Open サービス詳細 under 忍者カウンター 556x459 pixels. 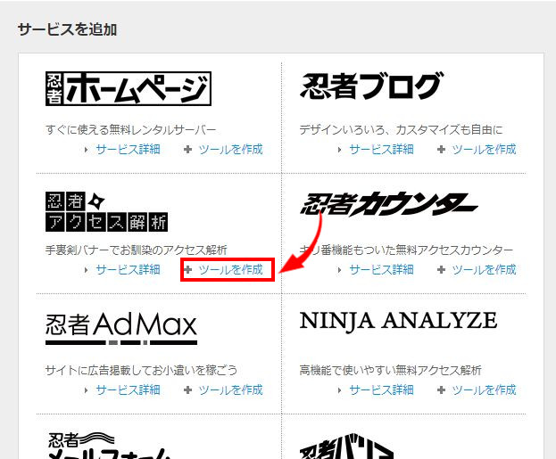coord(382,270)
